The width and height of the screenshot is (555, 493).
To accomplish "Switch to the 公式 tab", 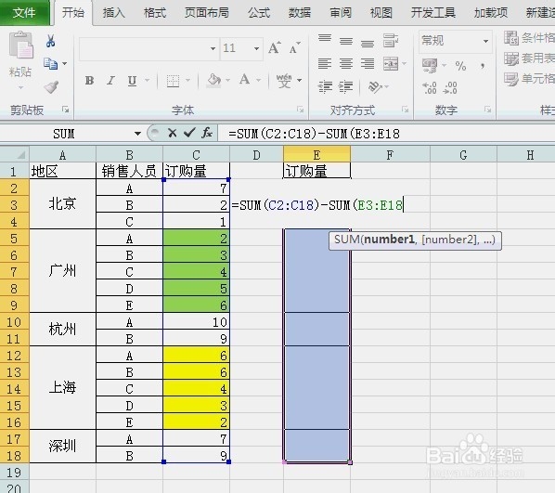I will point(259,13).
